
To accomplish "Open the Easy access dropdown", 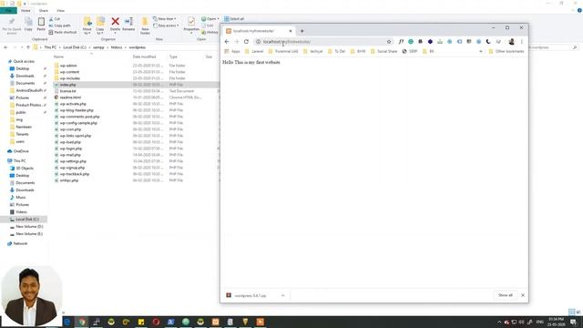I will pos(166,26).
